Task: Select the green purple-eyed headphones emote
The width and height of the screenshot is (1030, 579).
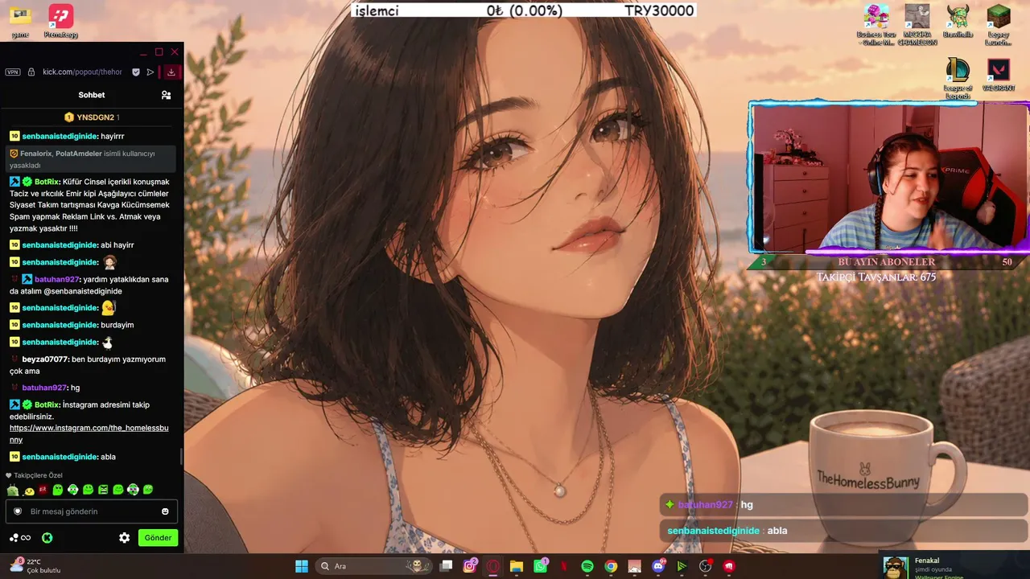Action: (x=134, y=490)
